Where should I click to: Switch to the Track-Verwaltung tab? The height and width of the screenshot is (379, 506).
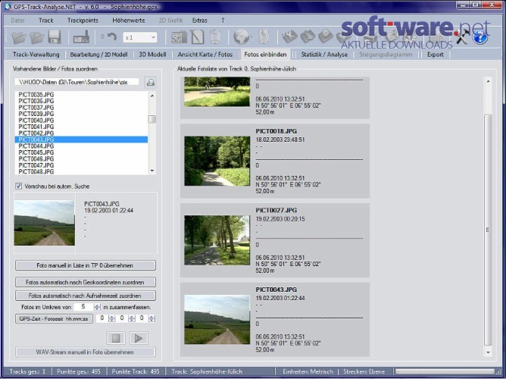(36, 55)
